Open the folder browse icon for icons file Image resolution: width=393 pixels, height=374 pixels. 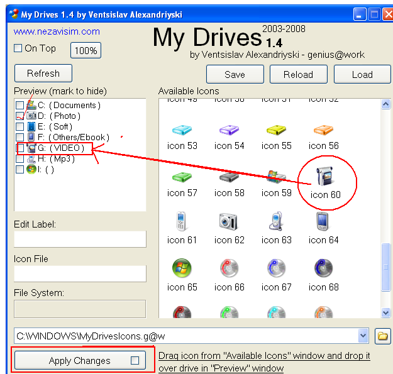[x=383, y=336]
